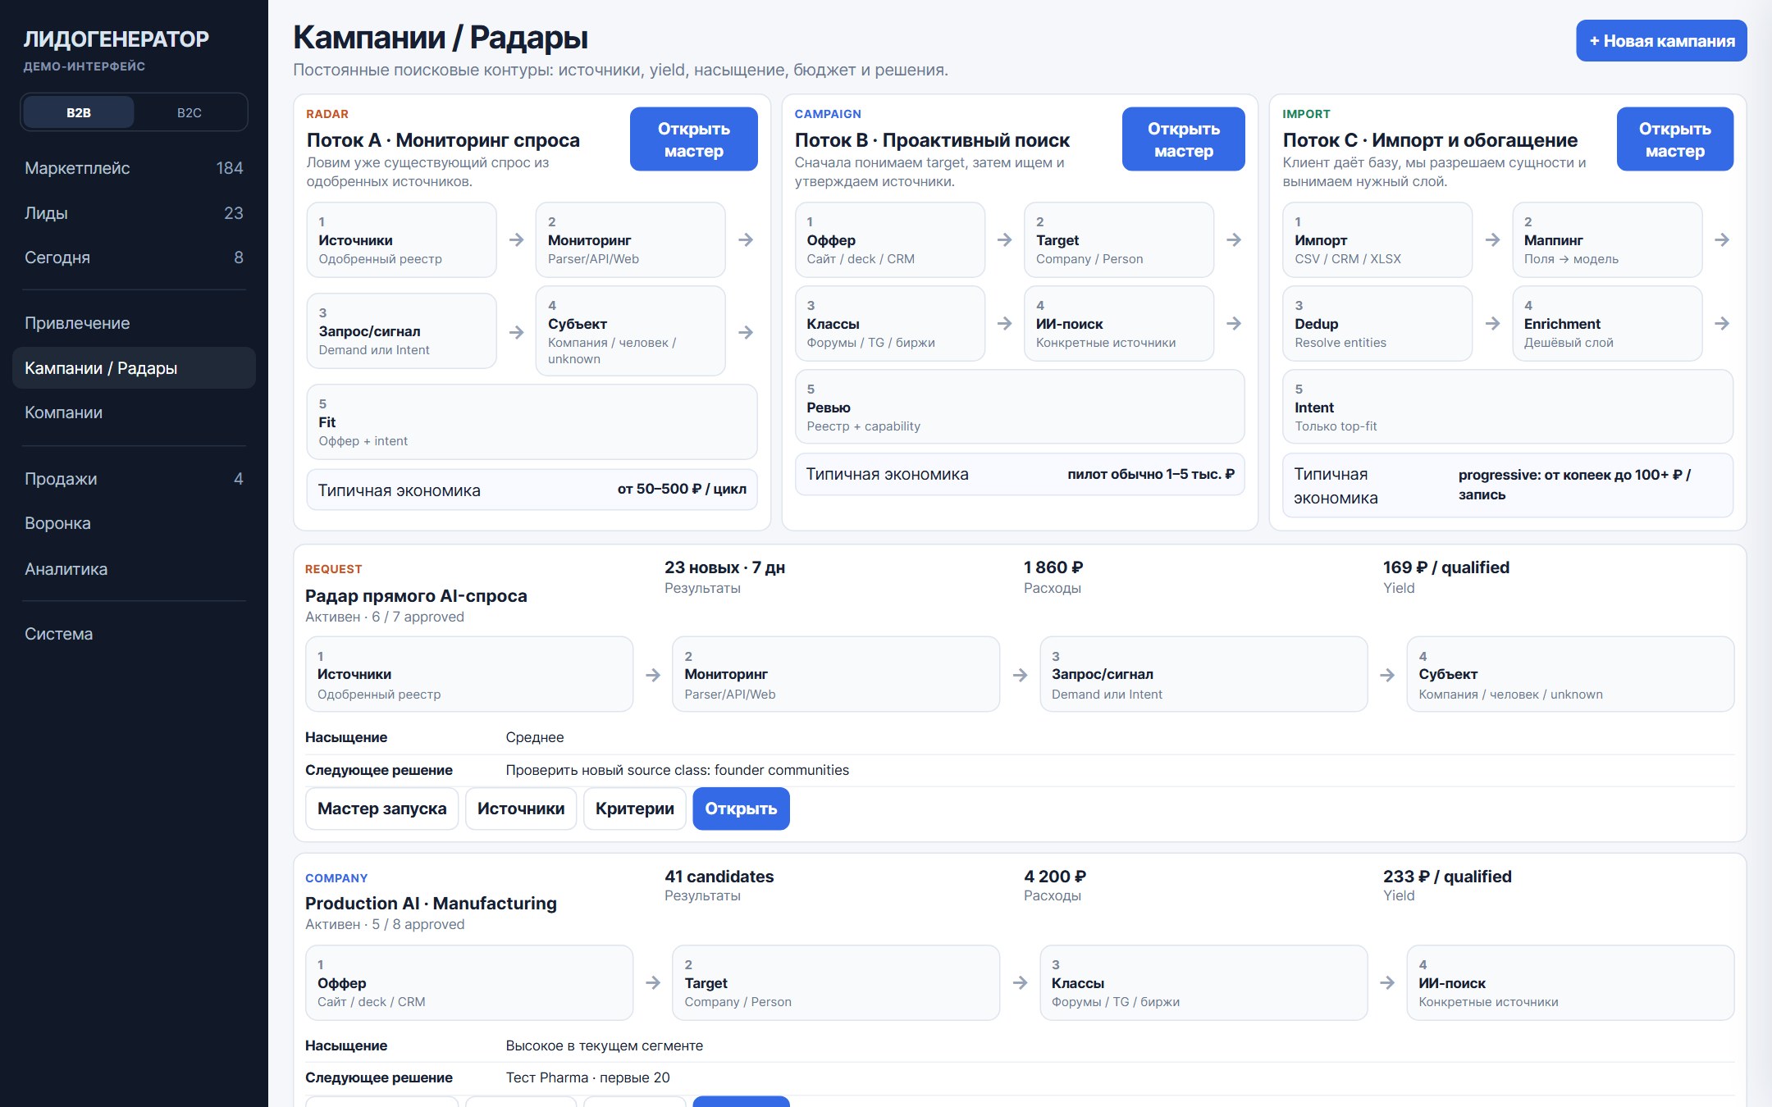Select Поток C step 1 Импорт card

tap(1377, 240)
